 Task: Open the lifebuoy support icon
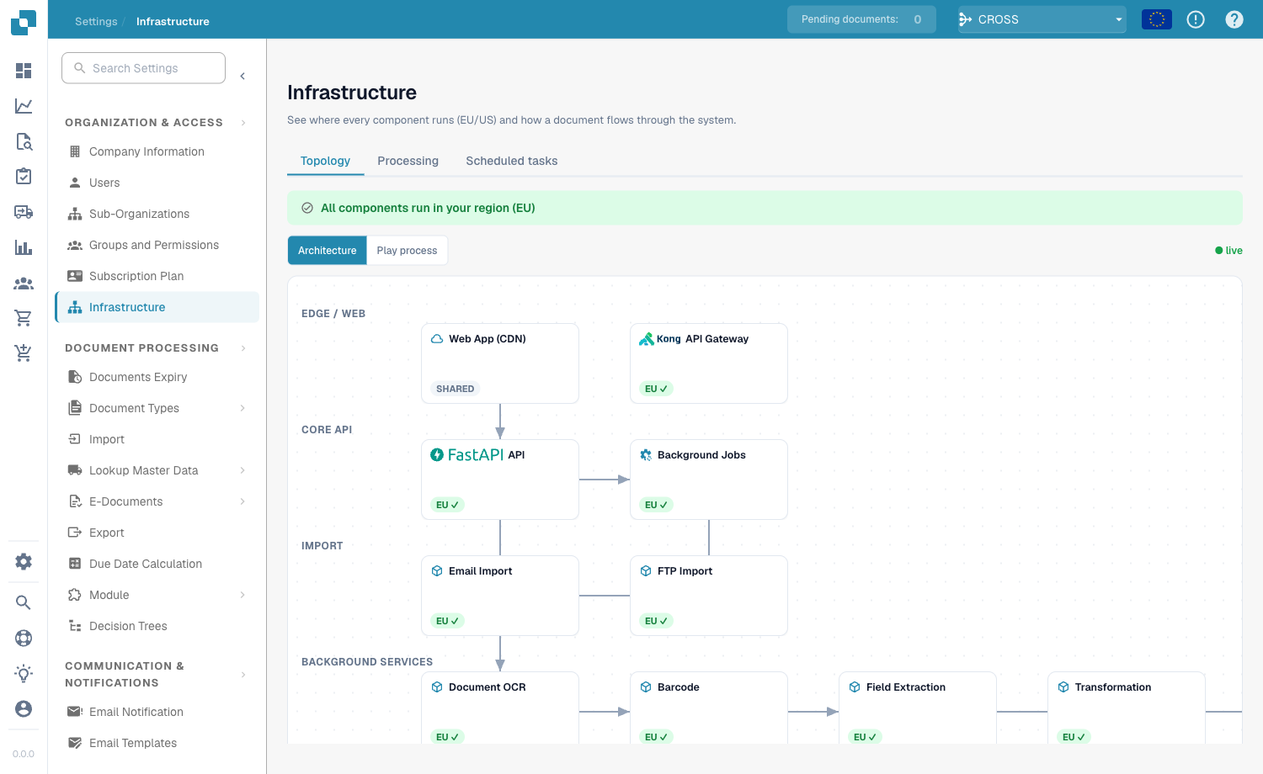[24, 638]
